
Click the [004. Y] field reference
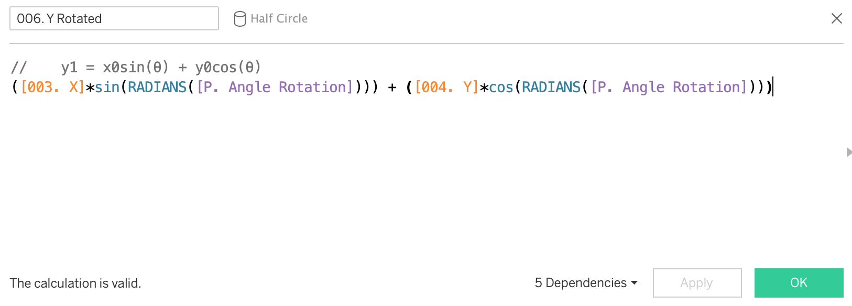pyautogui.click(x=446, y=87)
